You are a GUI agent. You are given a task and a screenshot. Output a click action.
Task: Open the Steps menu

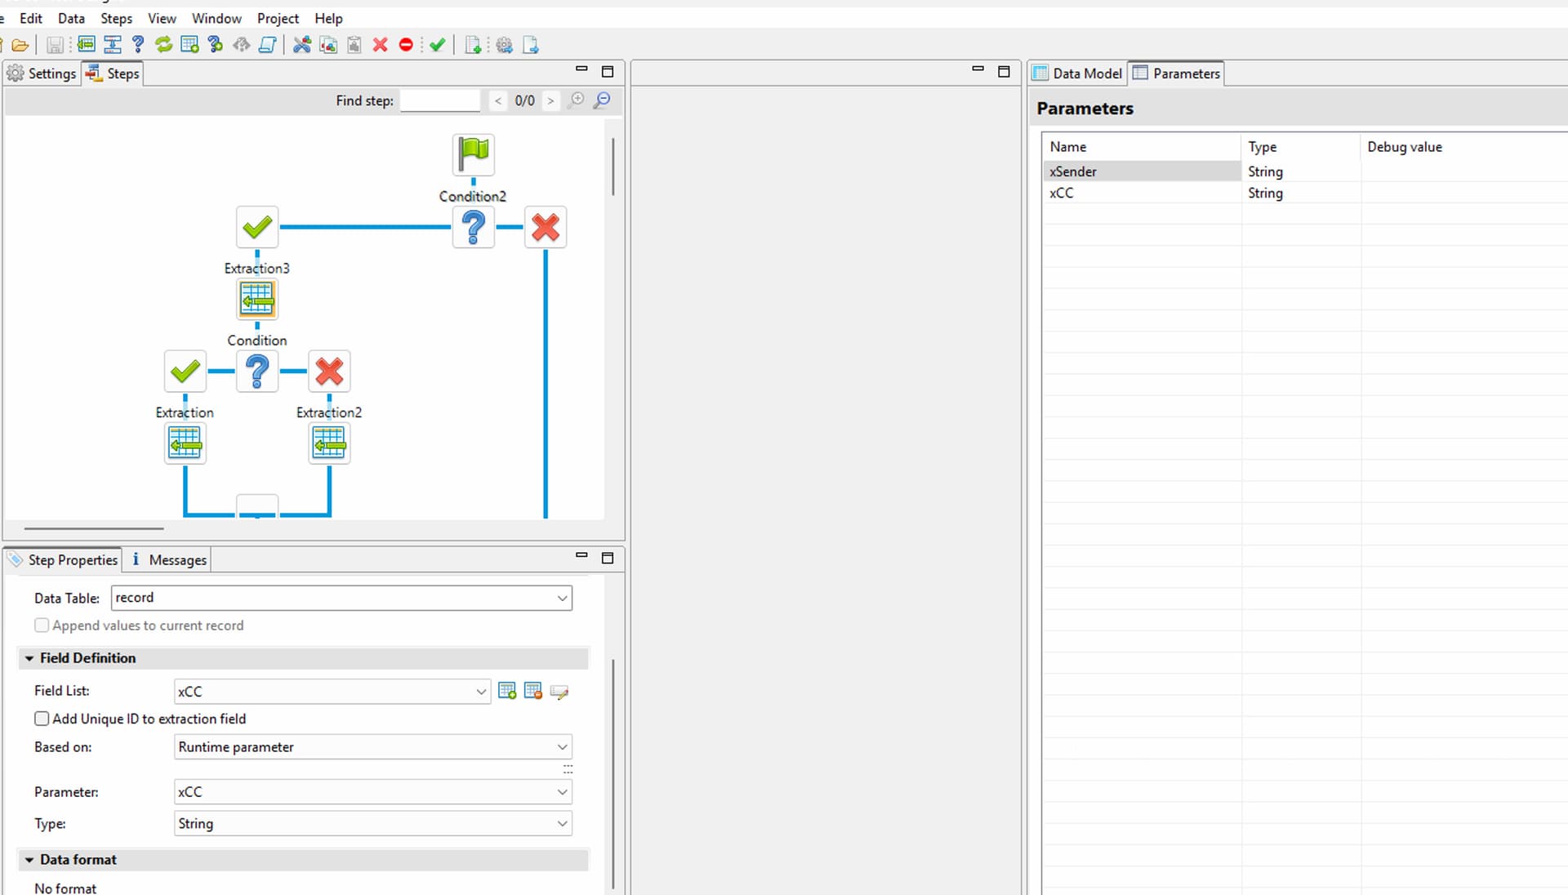[x=116, y=18]
